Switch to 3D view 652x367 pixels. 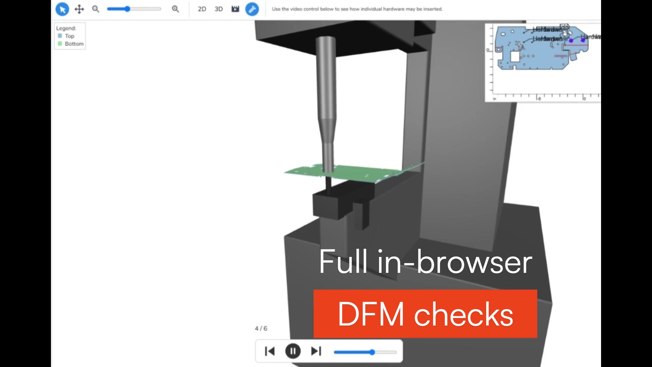[x=219, y=9]
